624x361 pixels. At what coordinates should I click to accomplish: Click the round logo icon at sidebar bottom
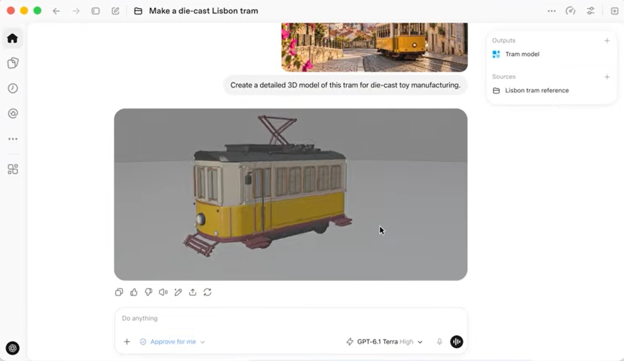coord(12,348)
